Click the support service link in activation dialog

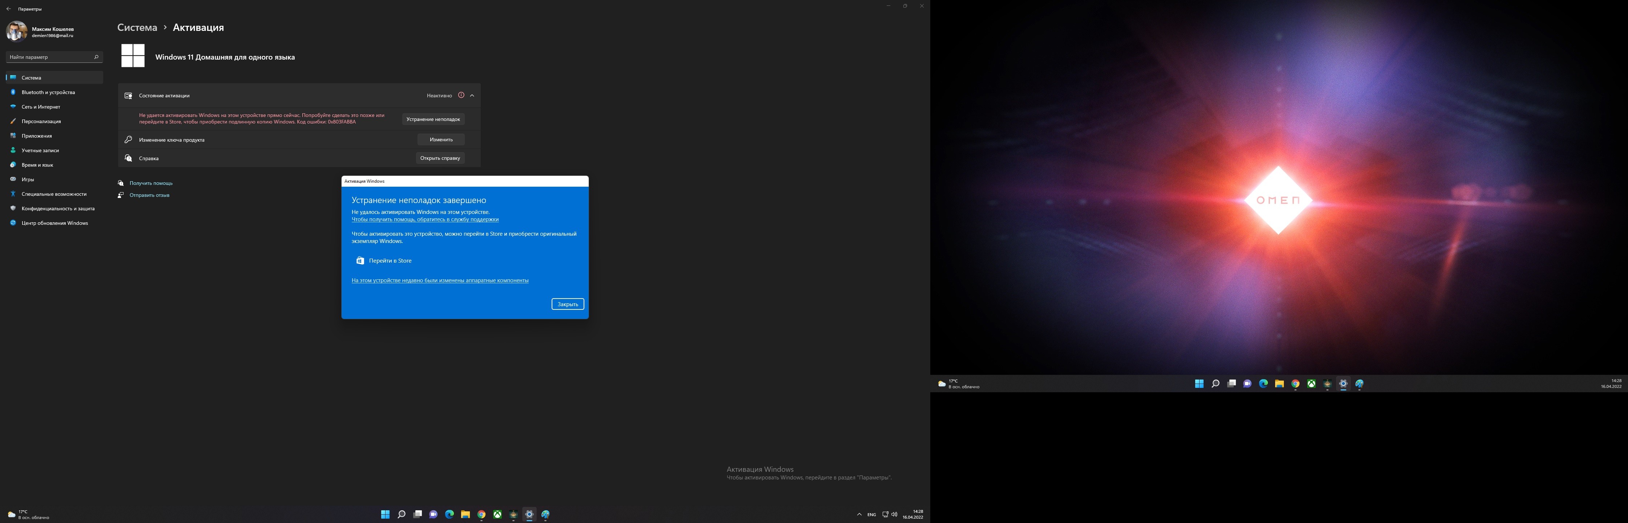(425, 219)
